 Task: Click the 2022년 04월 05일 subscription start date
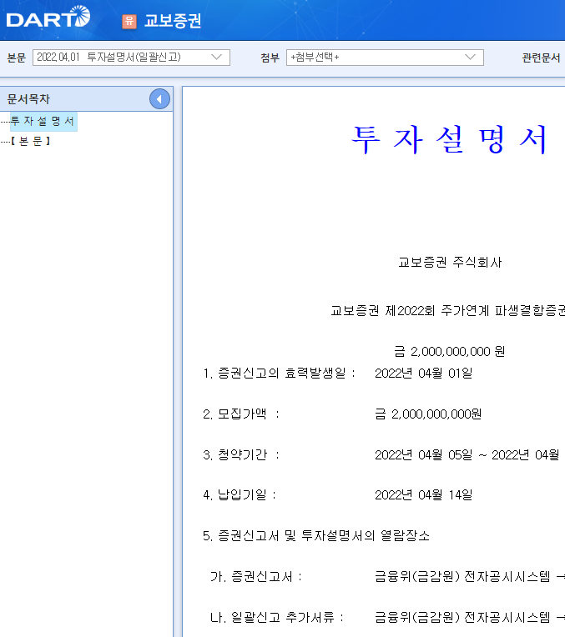point(423,454)
